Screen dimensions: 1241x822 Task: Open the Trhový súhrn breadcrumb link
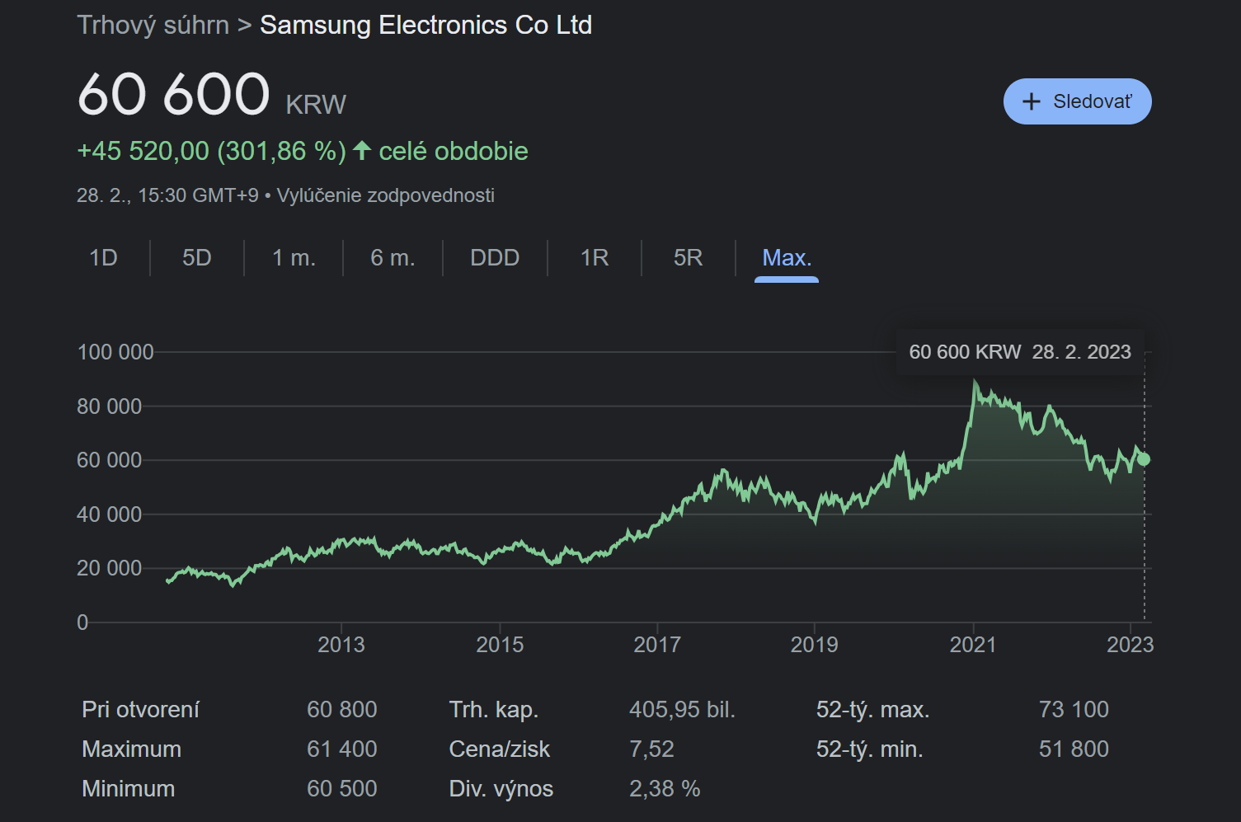(153, 25)
